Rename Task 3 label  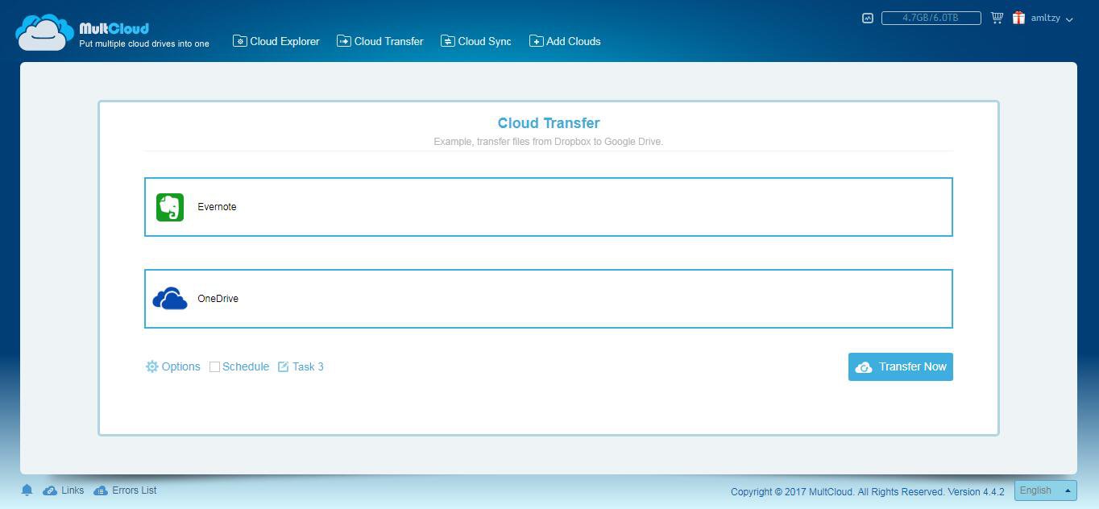(x=308, y=366)
